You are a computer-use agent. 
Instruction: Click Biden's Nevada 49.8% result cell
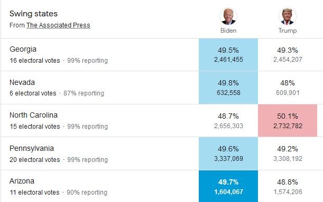(x=228, y=88)
